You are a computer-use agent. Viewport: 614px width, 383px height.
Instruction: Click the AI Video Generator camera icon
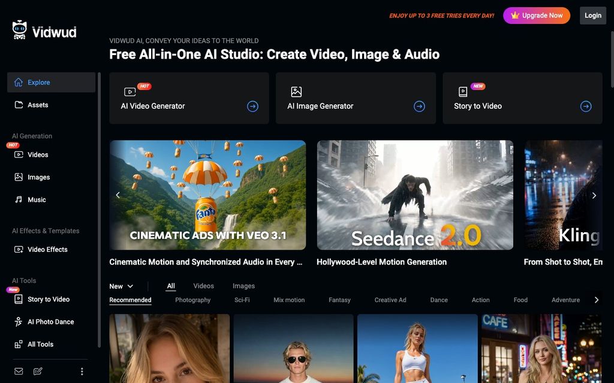tap(130, 92)
